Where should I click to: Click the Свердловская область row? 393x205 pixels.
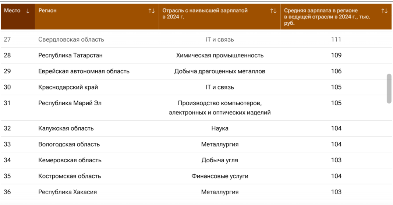[71, 39]
